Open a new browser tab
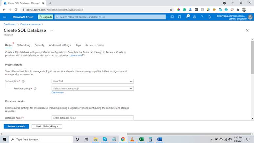The width and height of the screenshot is (254, 143). (x=50, y=3)
